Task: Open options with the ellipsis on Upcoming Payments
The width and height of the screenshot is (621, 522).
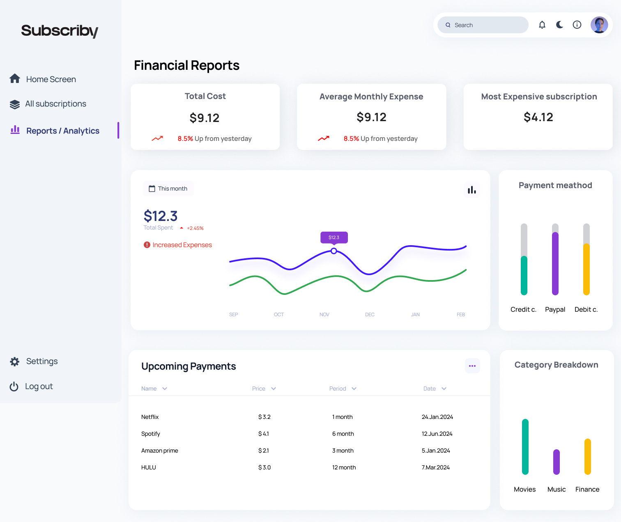Action: [x=472, y=366]
